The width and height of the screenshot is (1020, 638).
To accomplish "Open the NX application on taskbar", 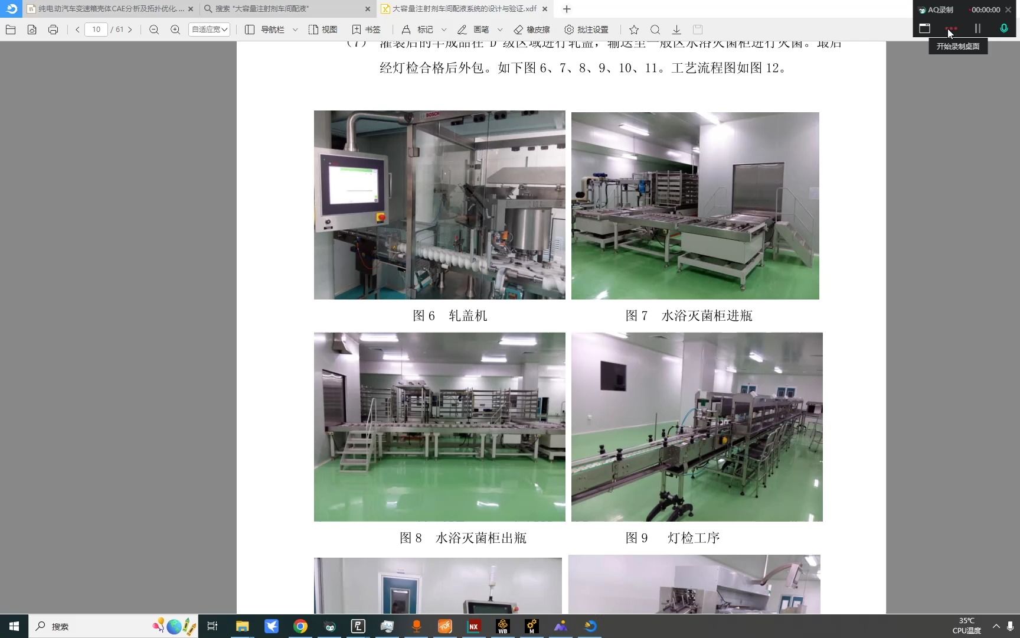I will [473, 626].
